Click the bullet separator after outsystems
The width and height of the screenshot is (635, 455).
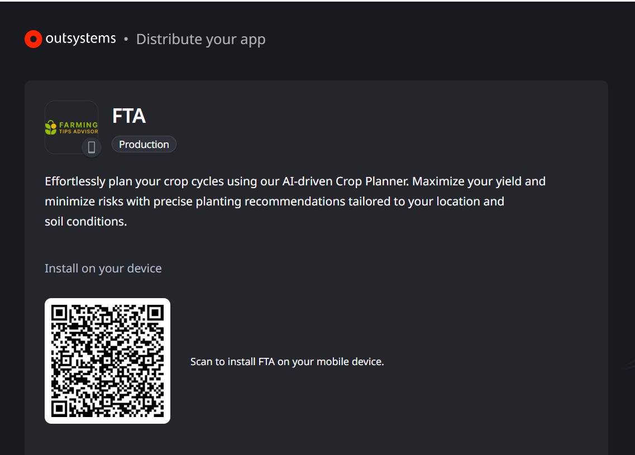(126, 39)
